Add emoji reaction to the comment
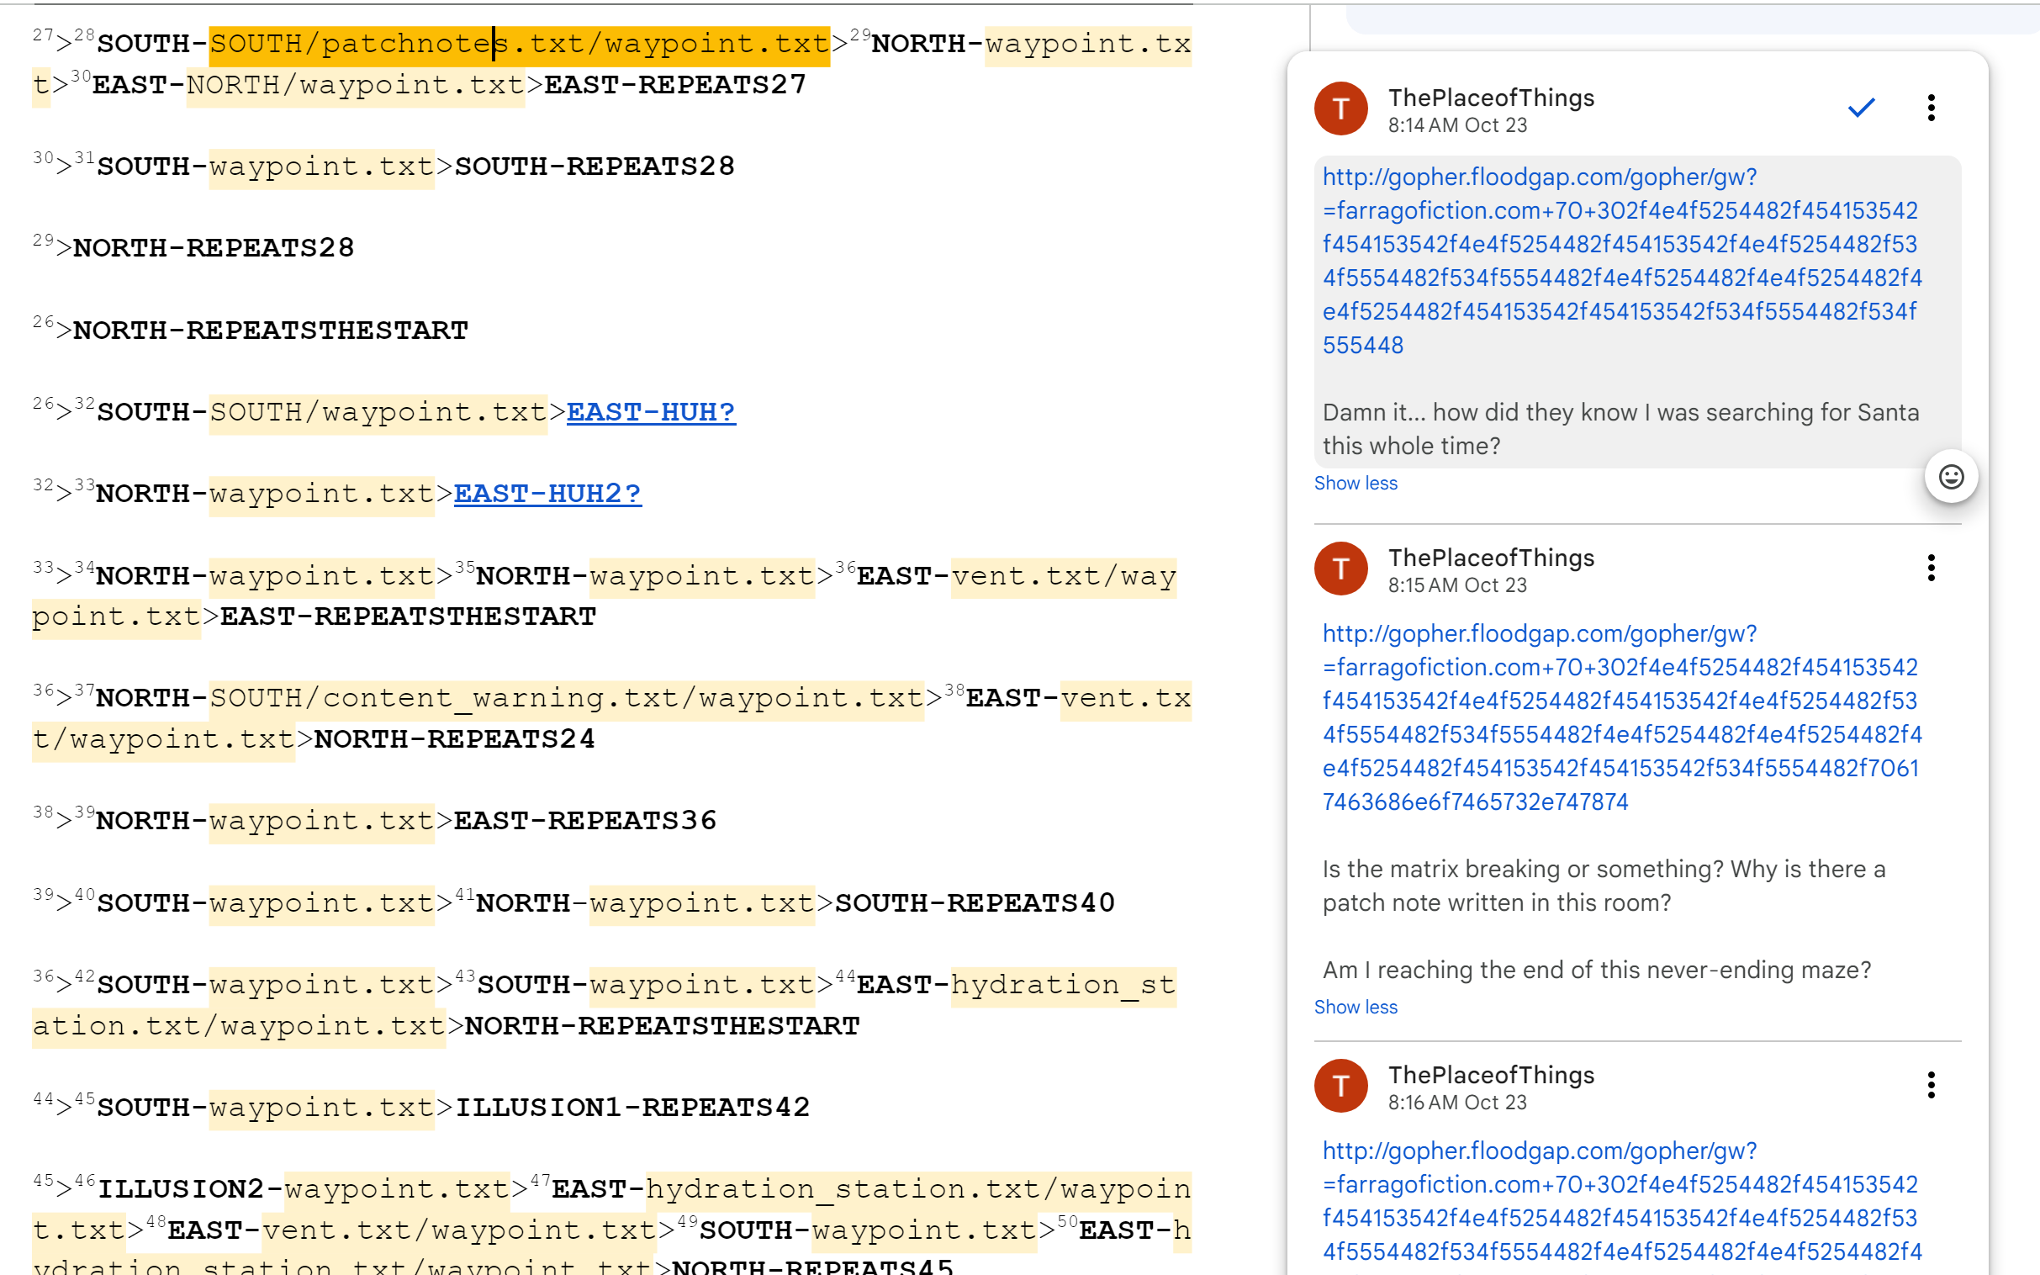 pyautogui.click(x=1951, y=477)
